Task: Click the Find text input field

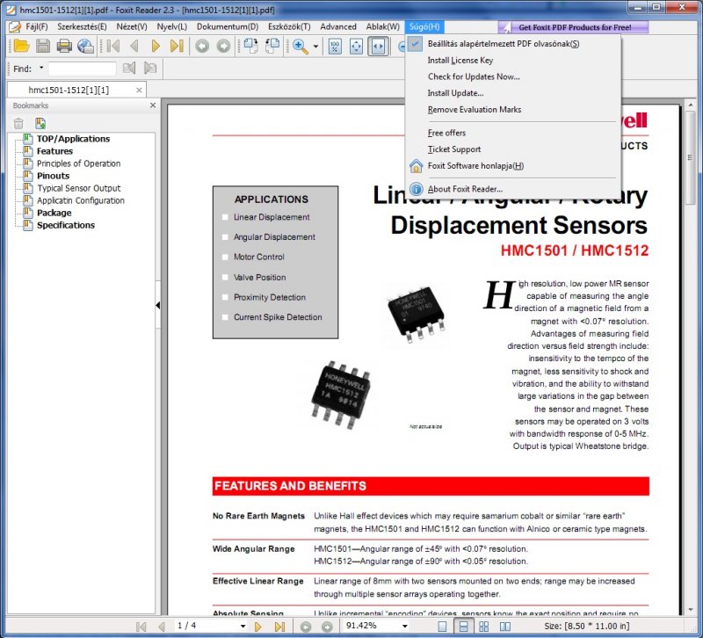Action: pyautogui.click(x=82, y=69)
